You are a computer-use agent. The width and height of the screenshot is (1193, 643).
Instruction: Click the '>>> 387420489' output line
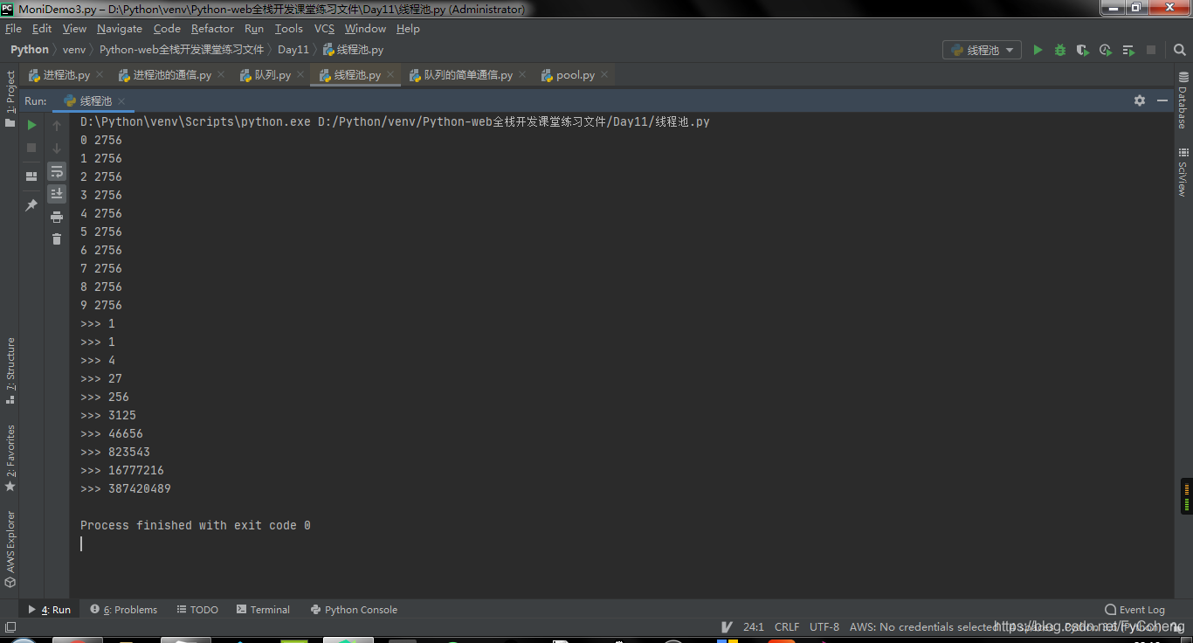tap(126, 489)
